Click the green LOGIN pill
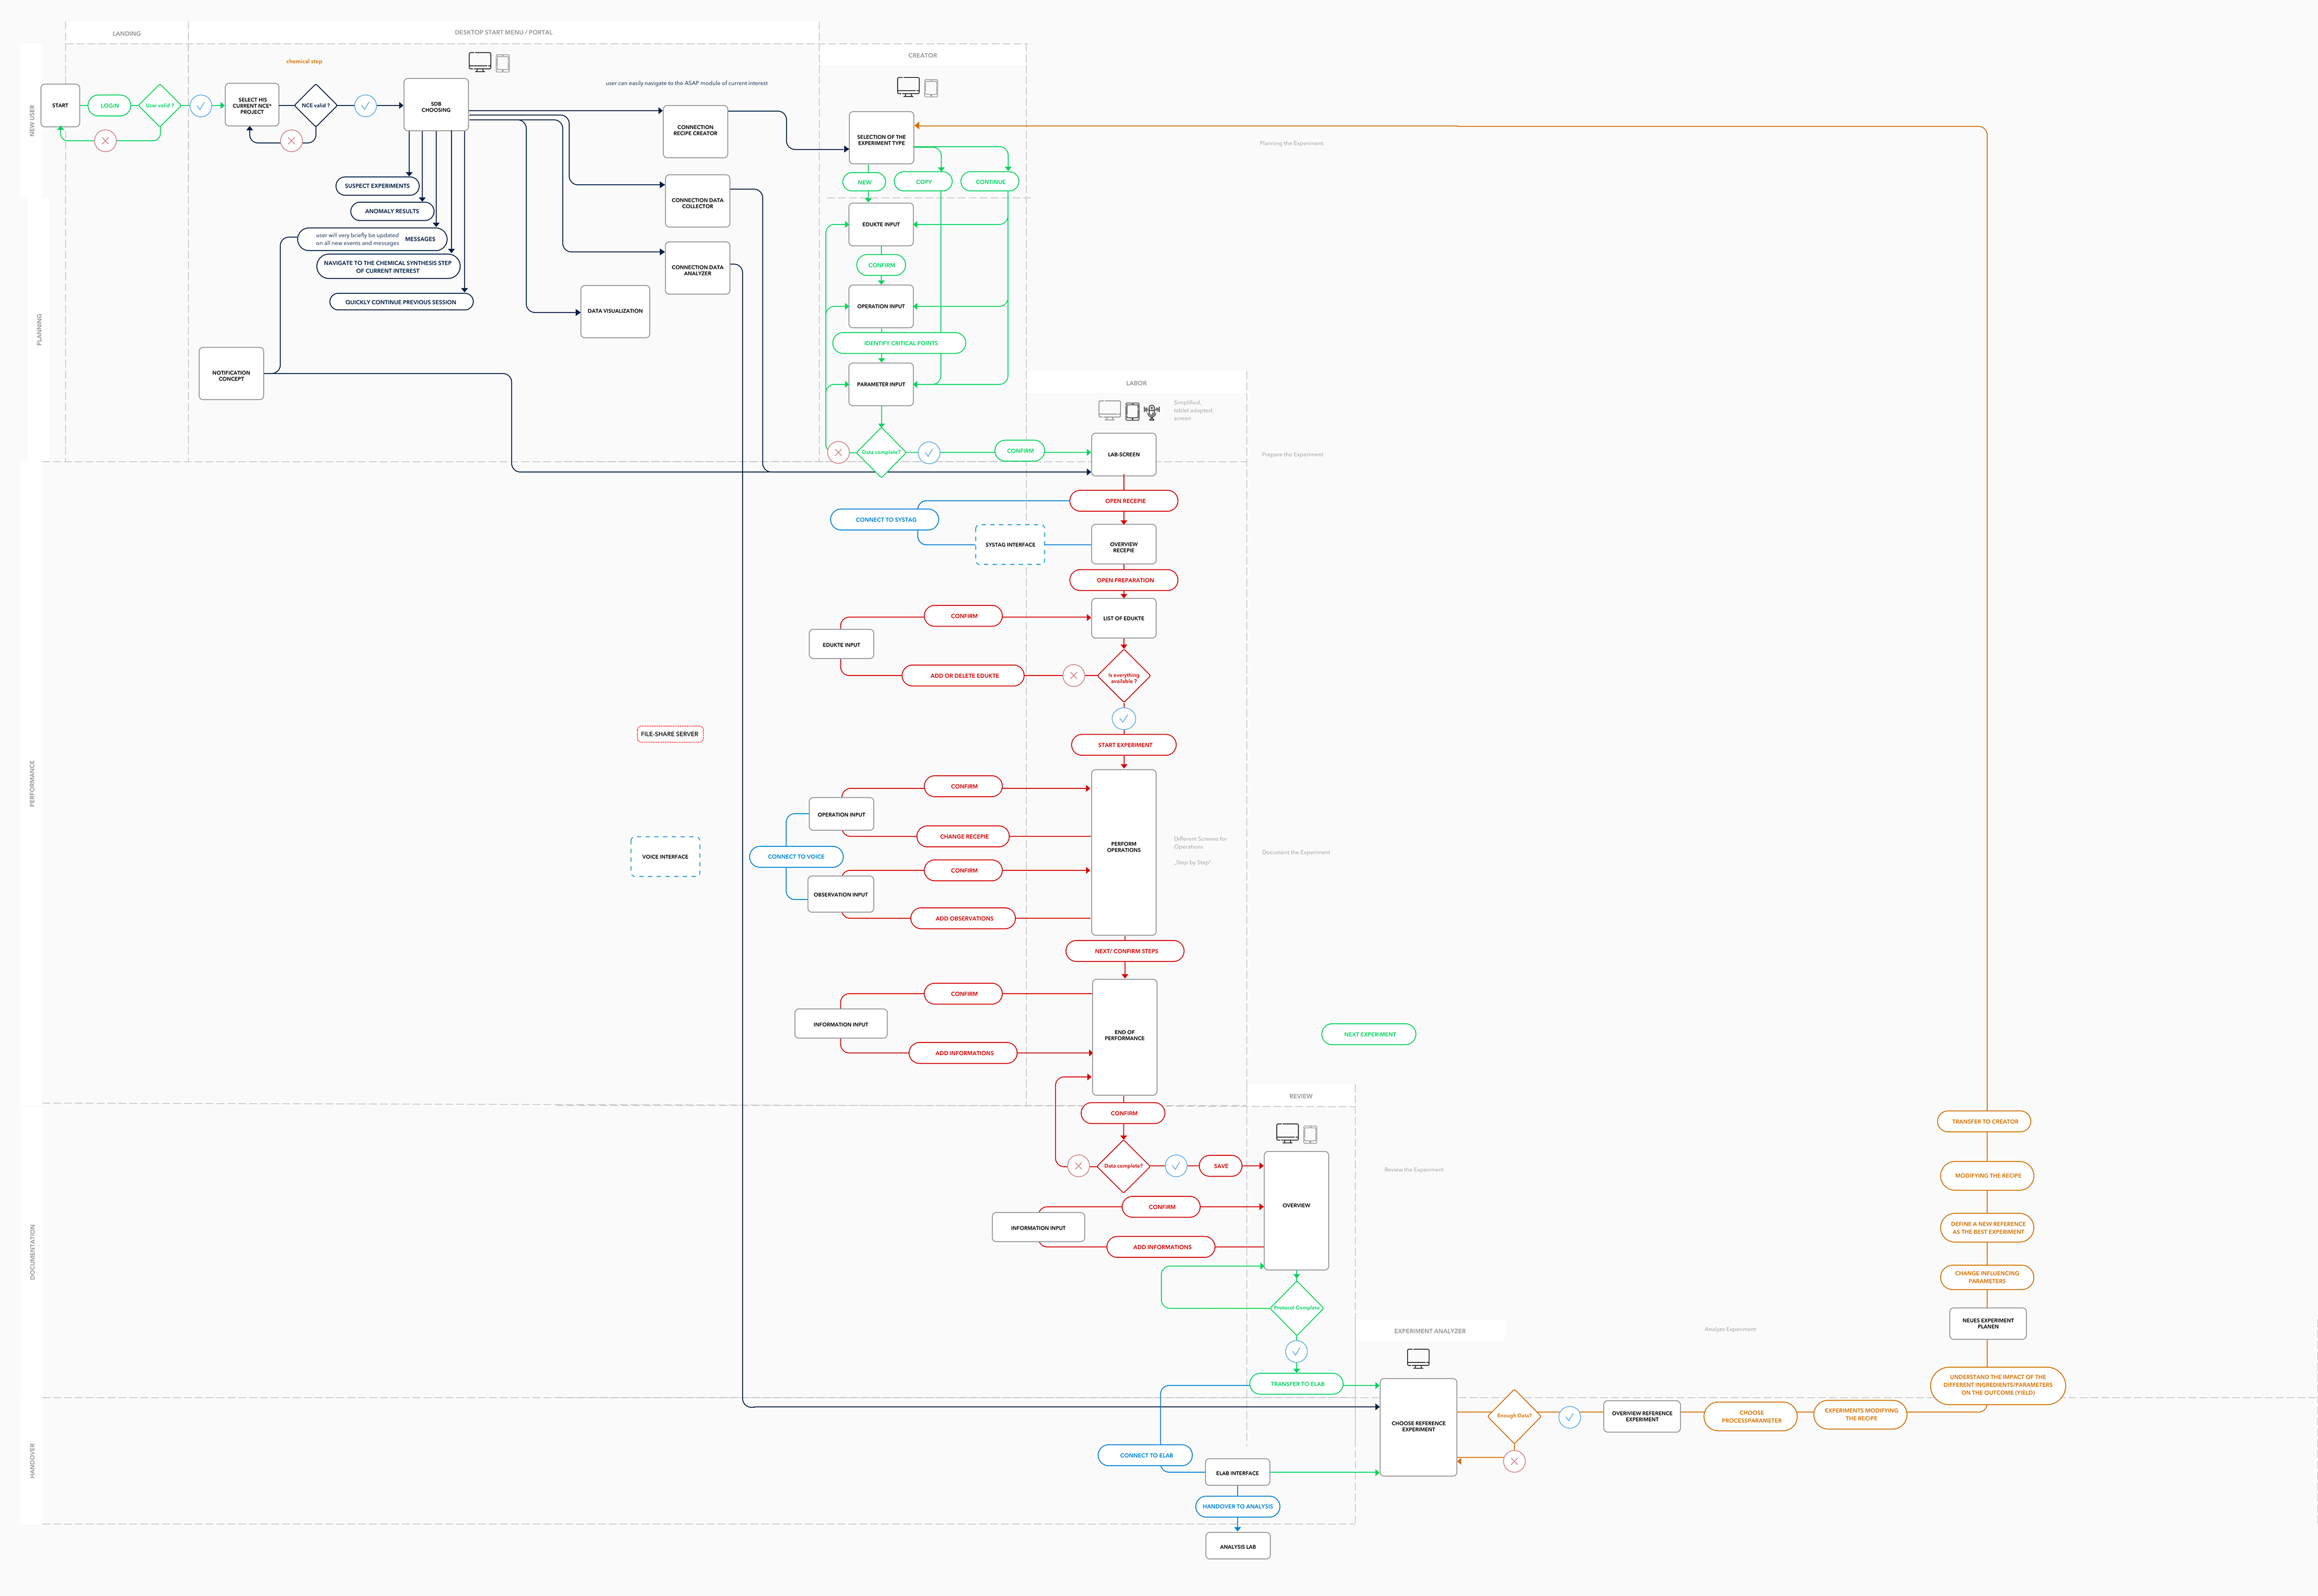2318x1596 pixels. coord(110,106)
